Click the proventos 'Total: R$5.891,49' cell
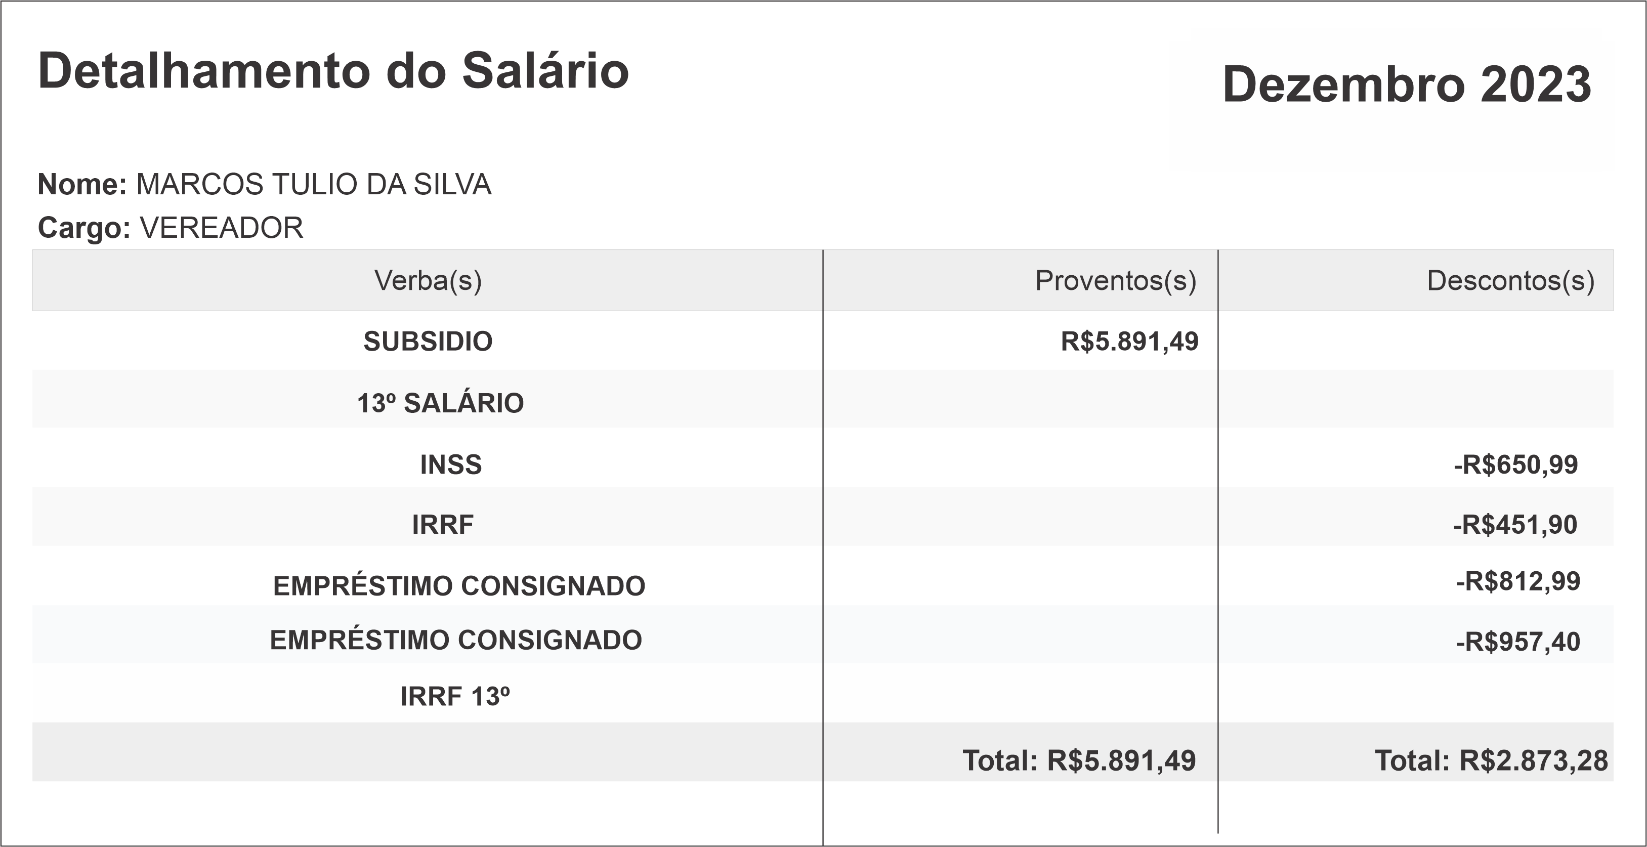Image resolution: width=1647 pixels, height=847 pixels. click(1079, 760)
